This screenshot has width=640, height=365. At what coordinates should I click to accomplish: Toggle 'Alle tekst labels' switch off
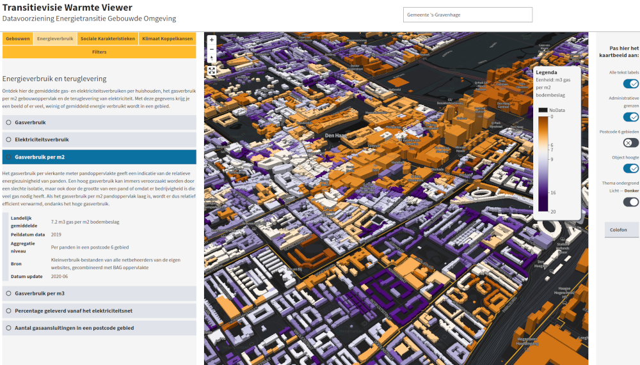tap(630, 84)
